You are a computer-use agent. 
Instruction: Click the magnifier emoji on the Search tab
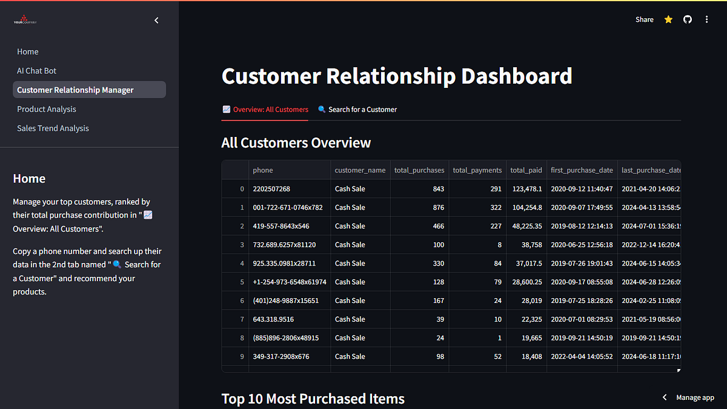pyautogui.click(x=322, y=110)
